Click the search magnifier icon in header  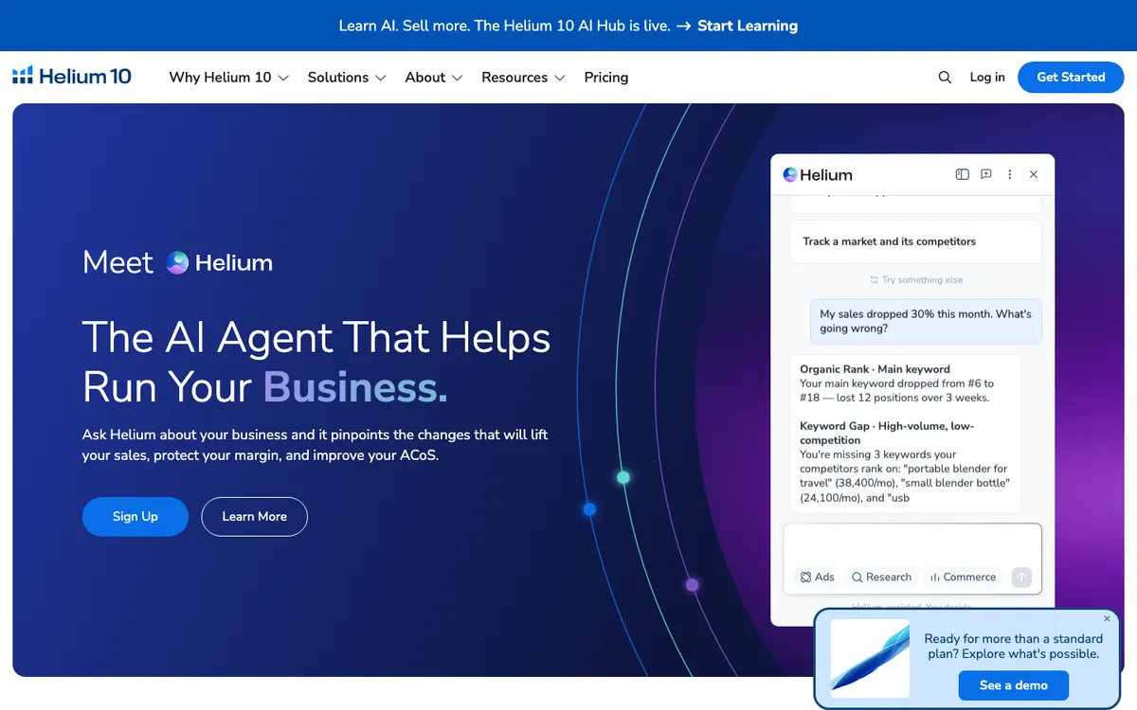pyautogui.click(x=945, y=78)
